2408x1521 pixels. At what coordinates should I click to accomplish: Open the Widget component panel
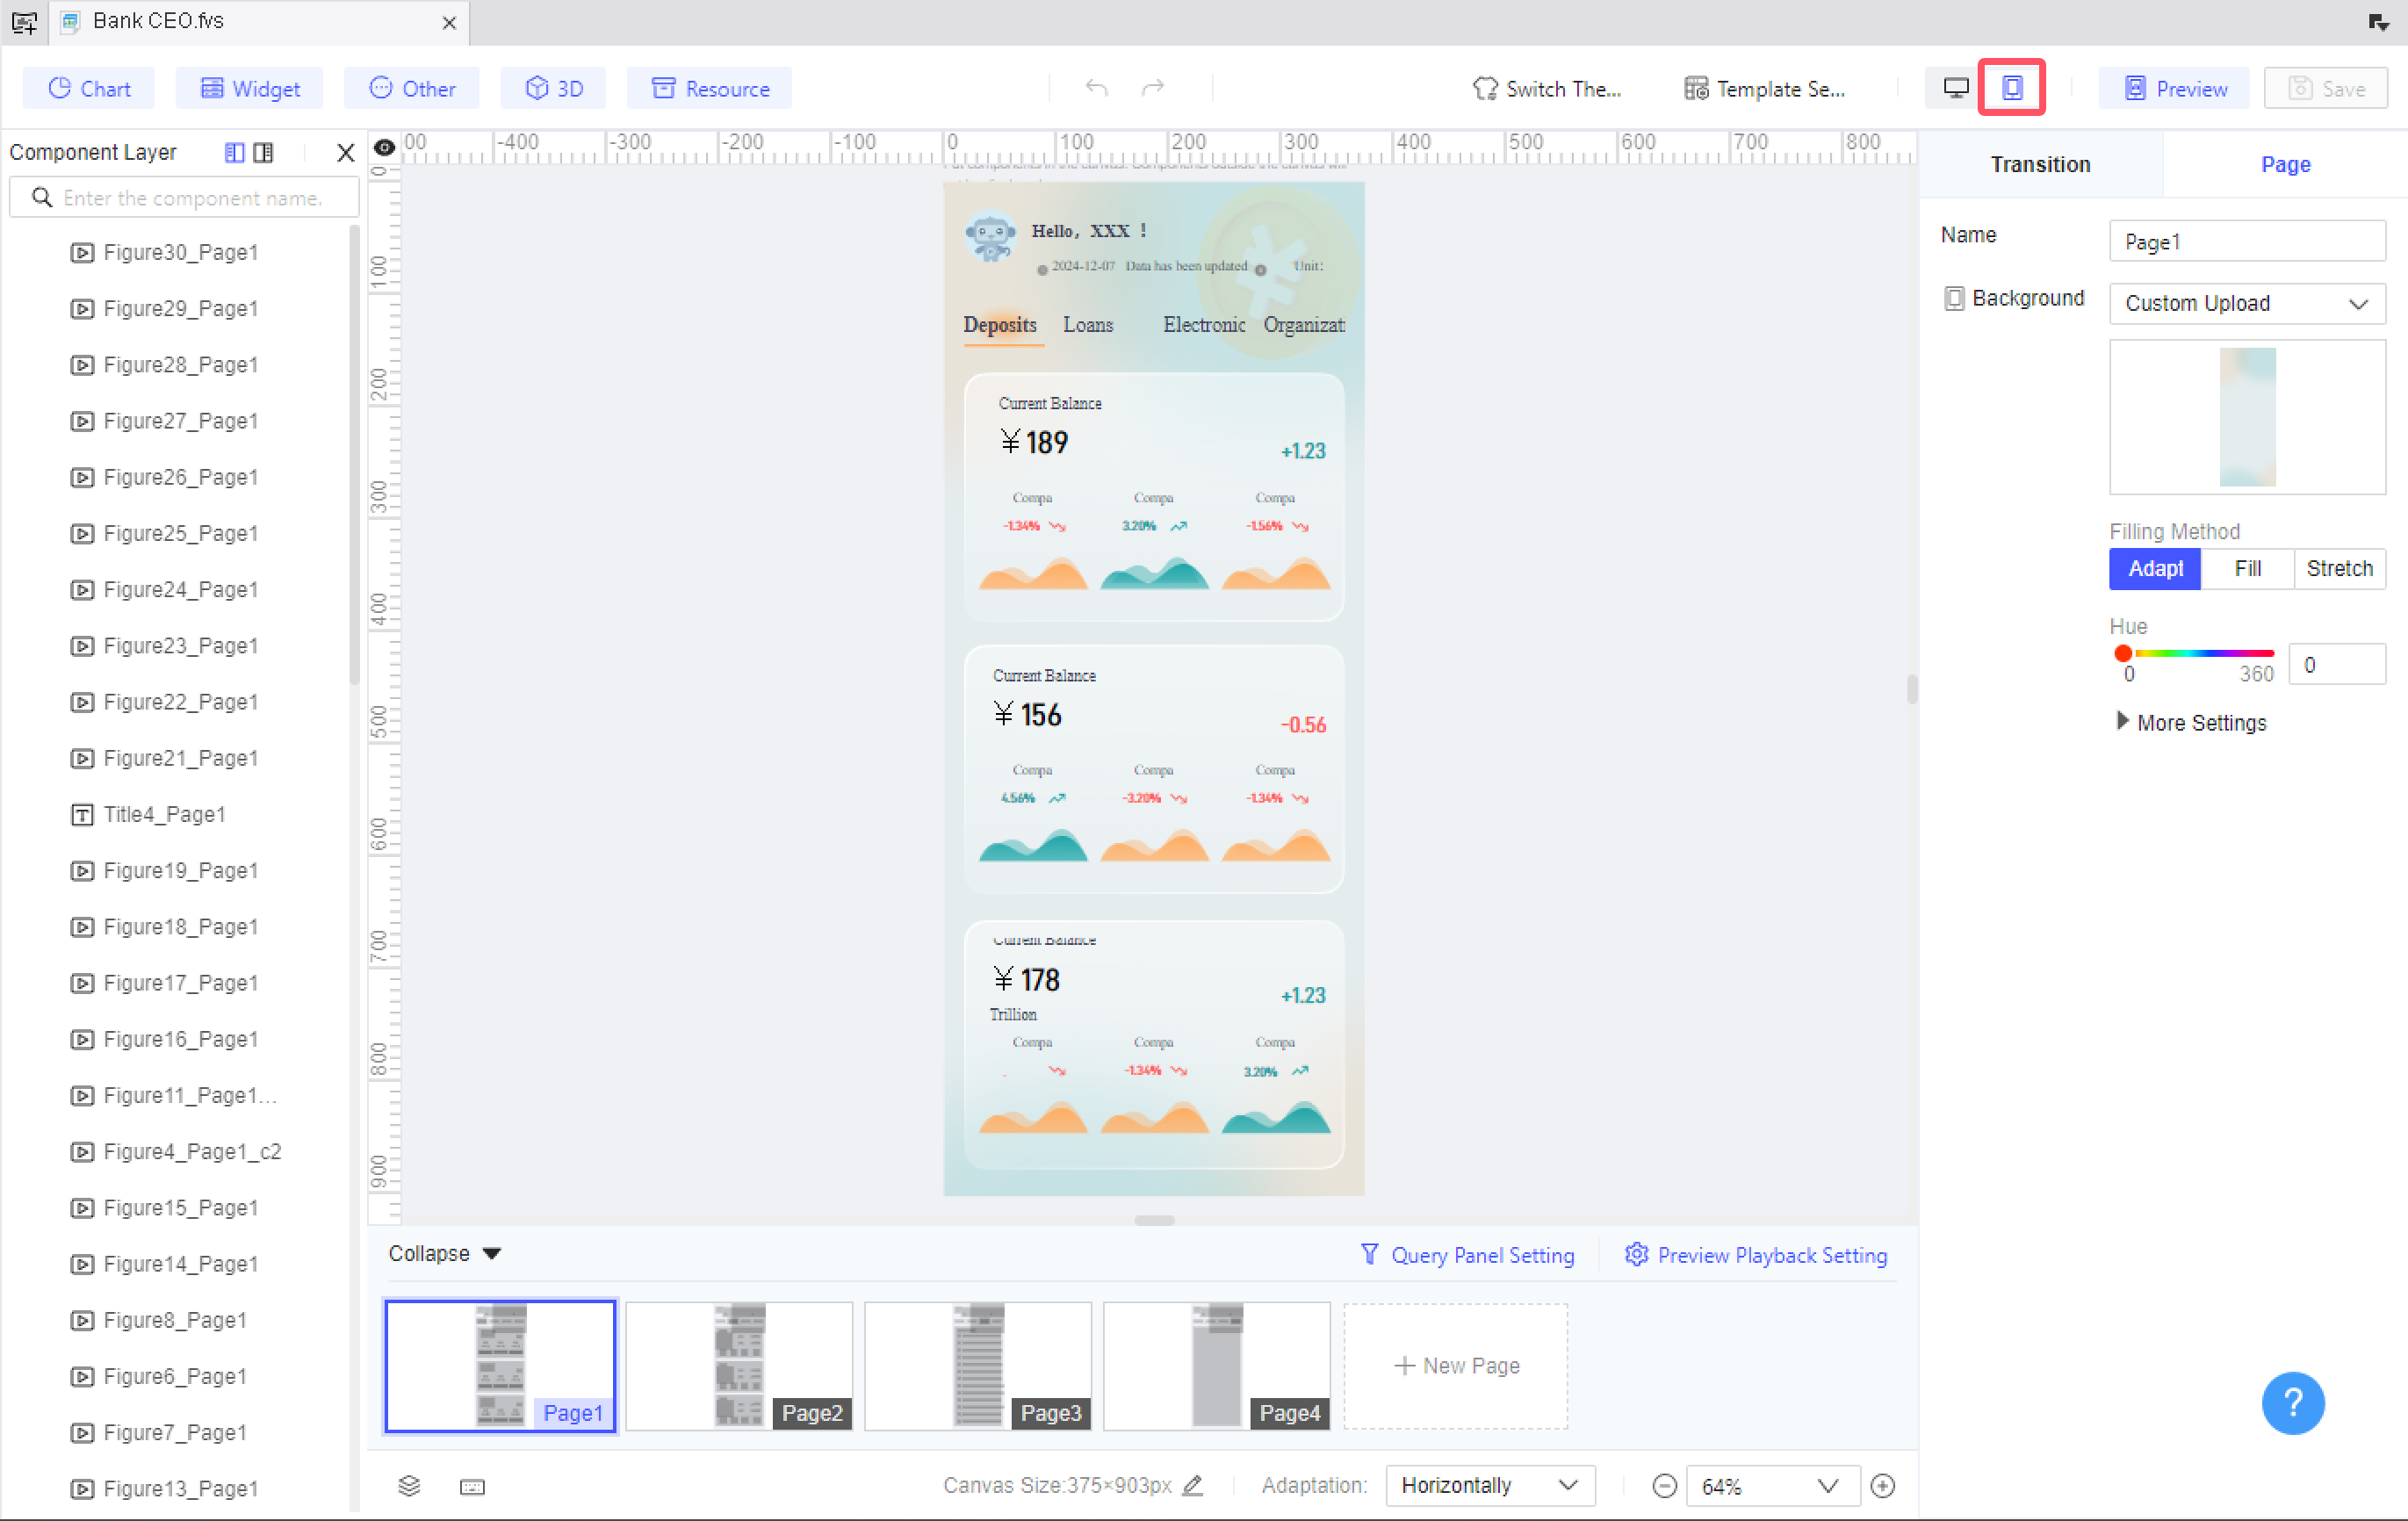point(249,88)
